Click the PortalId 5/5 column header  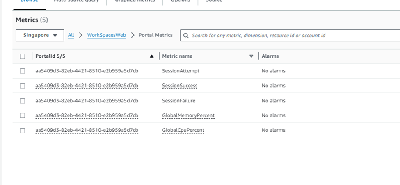(50, 56)
